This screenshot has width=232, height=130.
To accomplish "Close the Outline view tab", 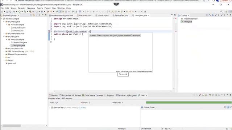I will [x=188, y=16].
